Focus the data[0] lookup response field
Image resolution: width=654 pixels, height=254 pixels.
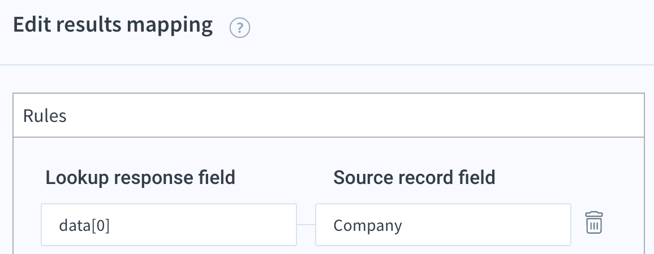(169, 225)
